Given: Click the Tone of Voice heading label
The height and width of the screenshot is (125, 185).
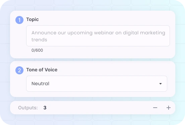Looking at the screenshot, I should click(x=42, y=70).
